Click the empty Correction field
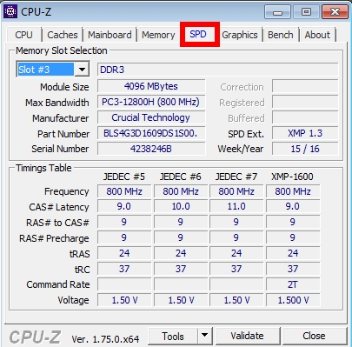The image size is (352, 347). (305, 86)
